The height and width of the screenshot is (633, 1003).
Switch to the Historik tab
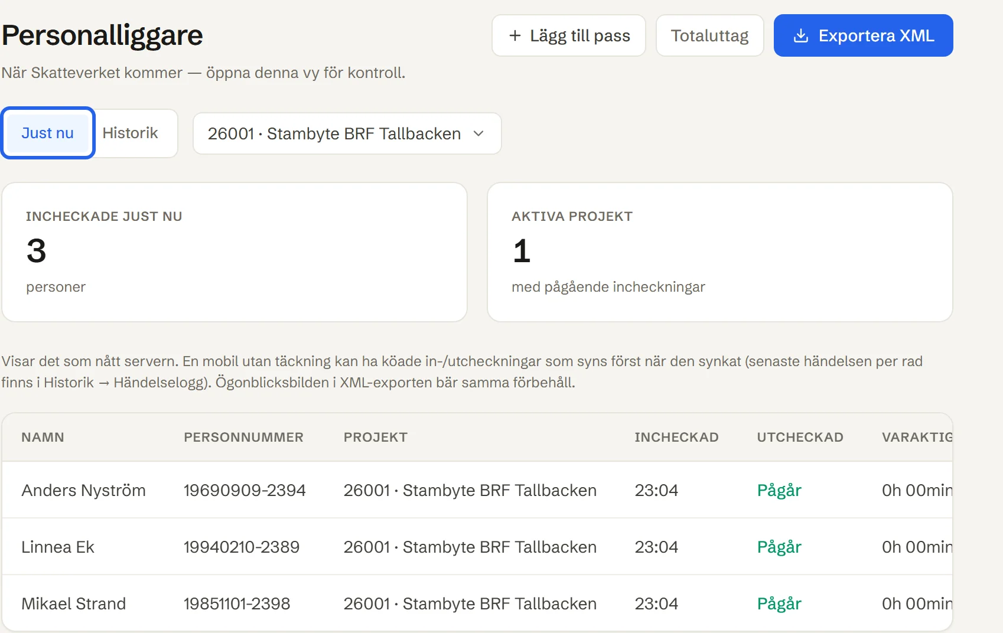pyautogui.click(x=131, y=133)
